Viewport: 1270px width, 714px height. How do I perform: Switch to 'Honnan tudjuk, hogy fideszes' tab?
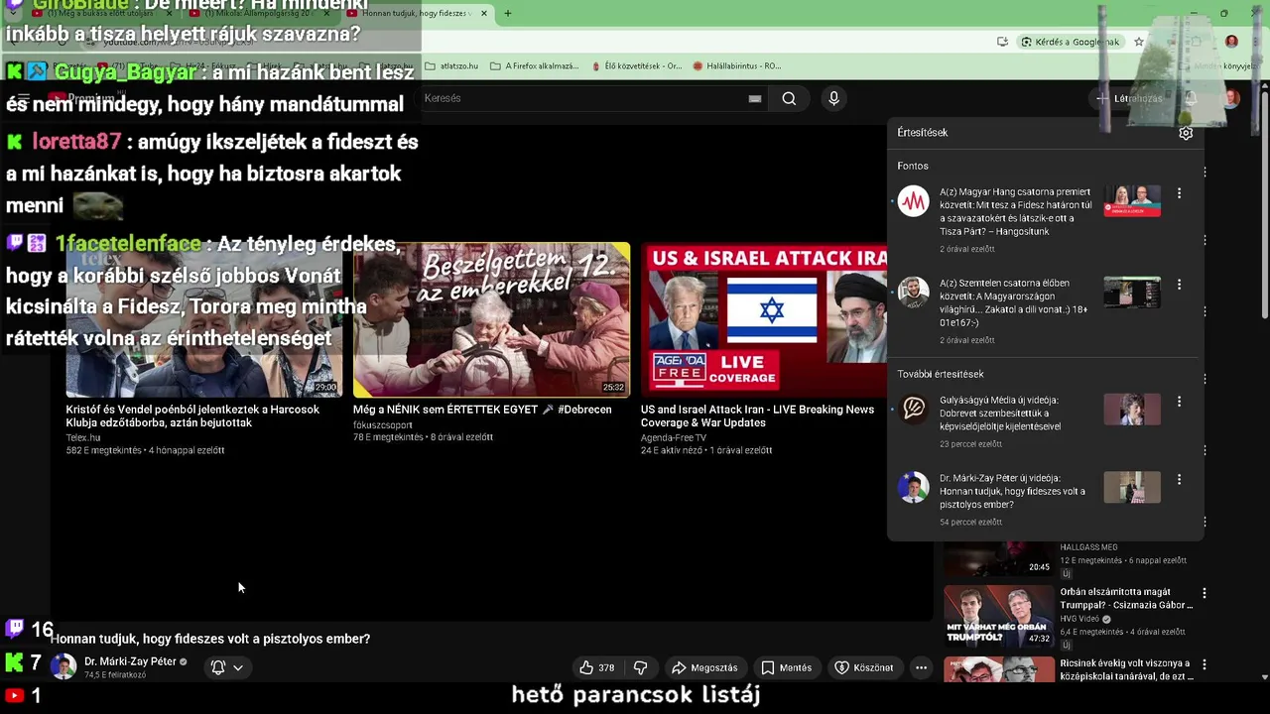click(x=415, y=14)
